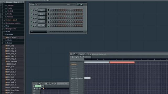Open the All channel filter dropdown

click(x=39, y=32)
